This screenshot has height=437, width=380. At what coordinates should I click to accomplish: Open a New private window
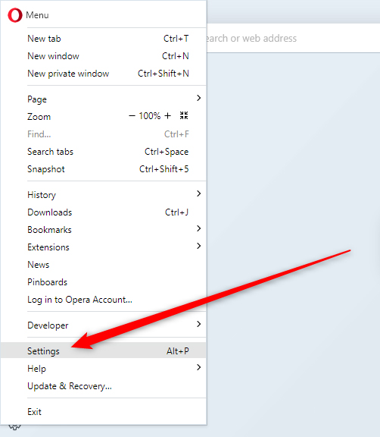pos(104,74)
